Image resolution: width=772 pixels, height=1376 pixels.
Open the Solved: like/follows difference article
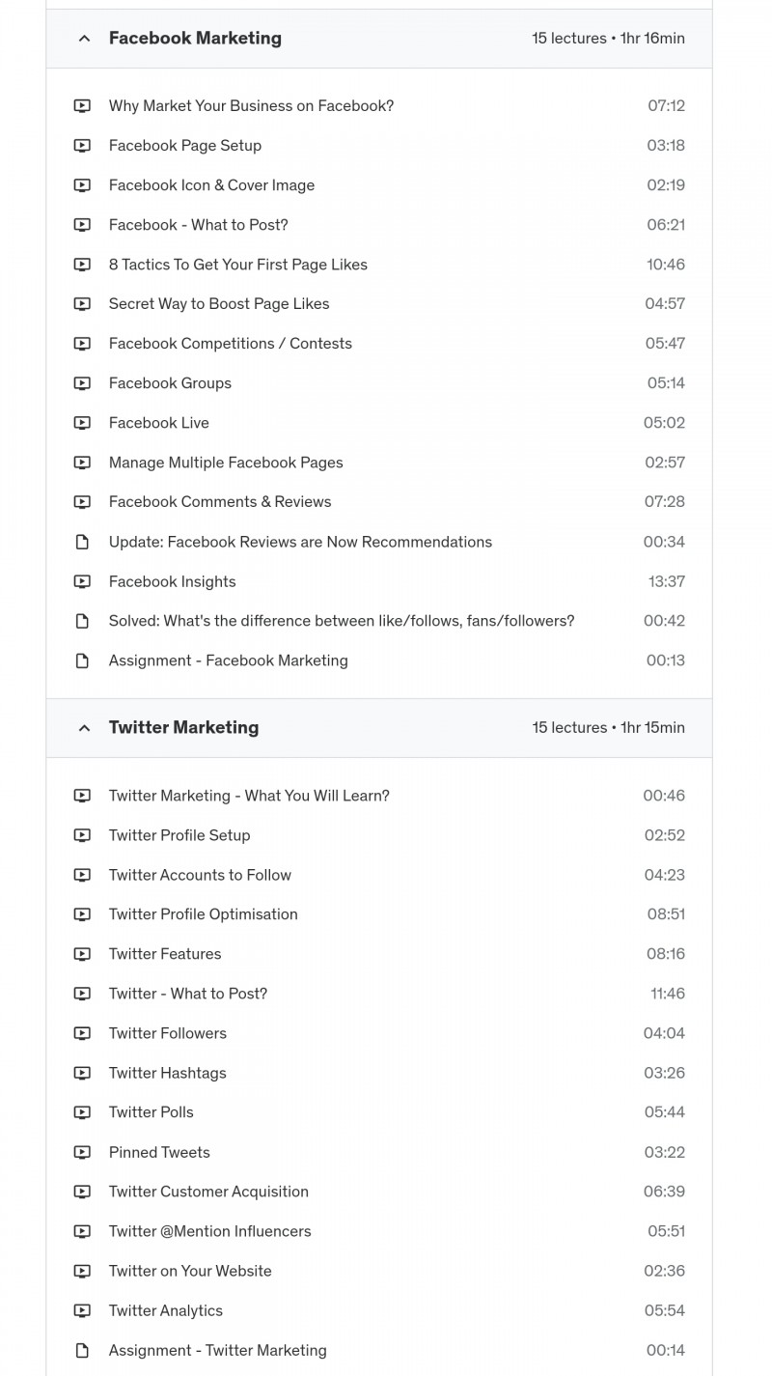pos(342,621)
